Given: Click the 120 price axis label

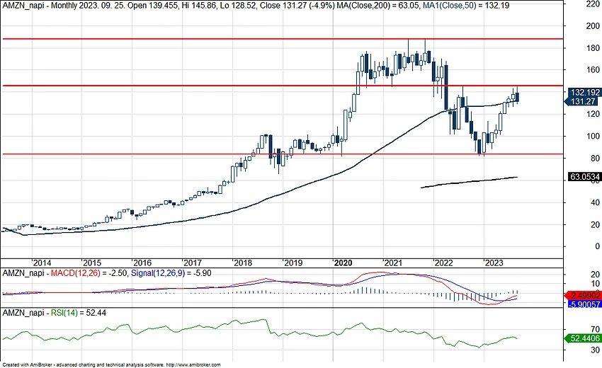Looking at the screenshot, I should click(x=593, y=114).
